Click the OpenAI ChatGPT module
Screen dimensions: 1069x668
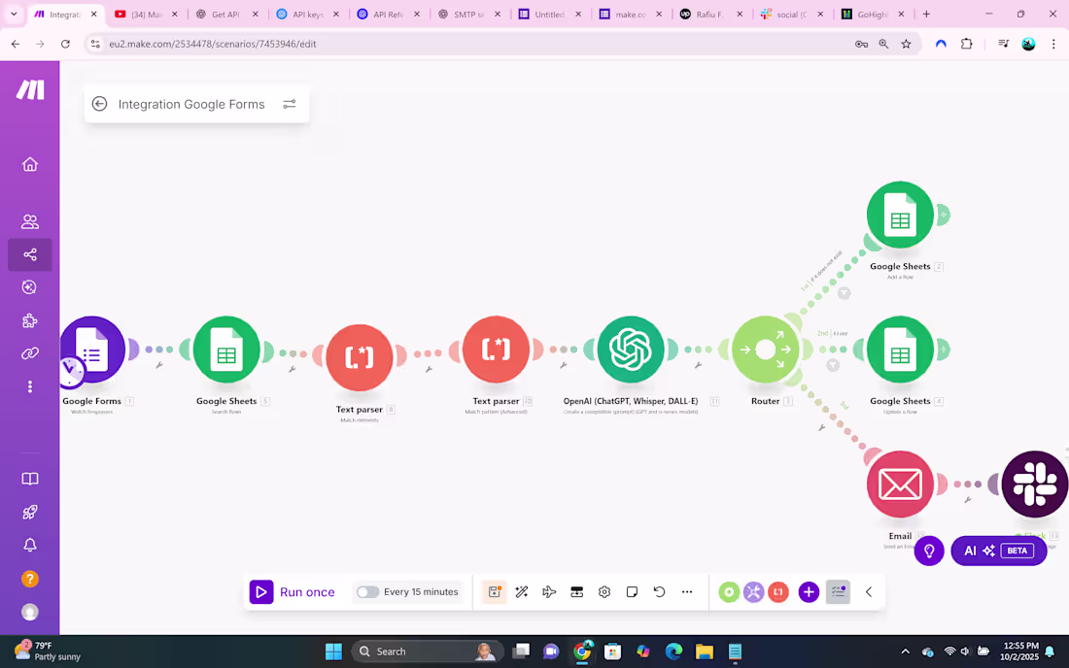(x=629, y=350)
